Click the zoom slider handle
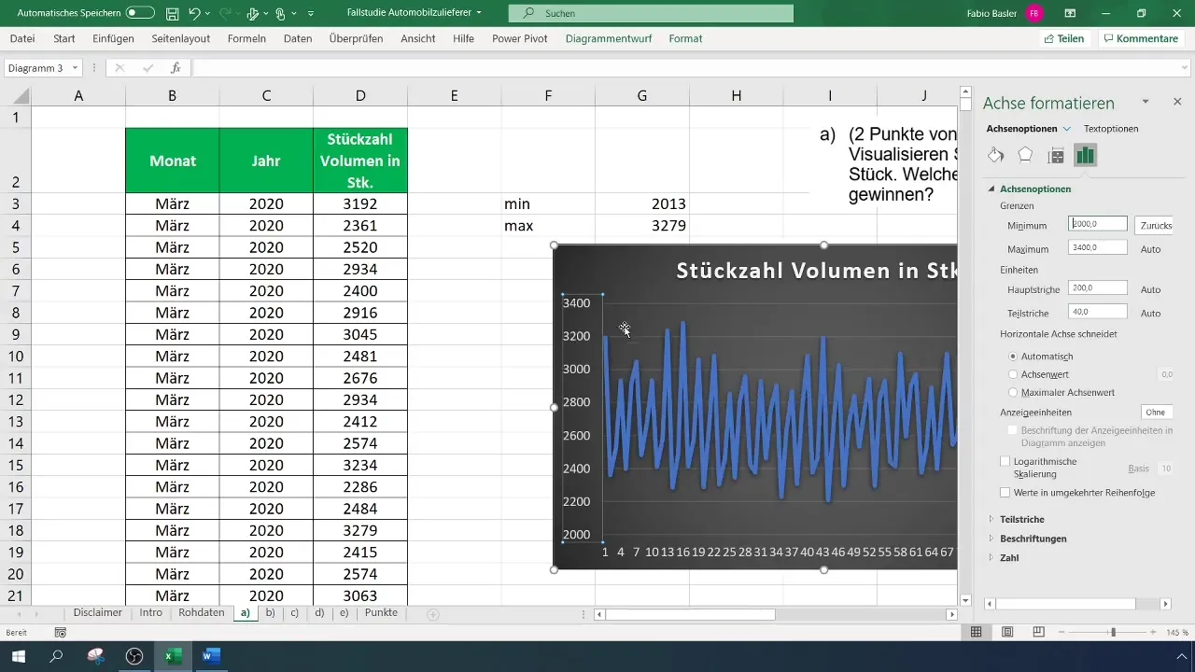This screenshot has width=1195, height=672. click(1113, 632)
